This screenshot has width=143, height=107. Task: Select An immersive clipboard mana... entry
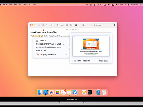click(x=51, y=47)
